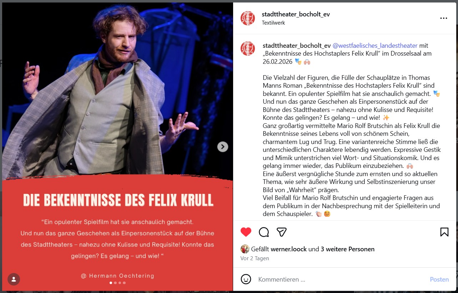Screen dimensions: 458x293
Task: Open stadttheater_bocholt_ev avatar in post header
Action: (248, 18)
